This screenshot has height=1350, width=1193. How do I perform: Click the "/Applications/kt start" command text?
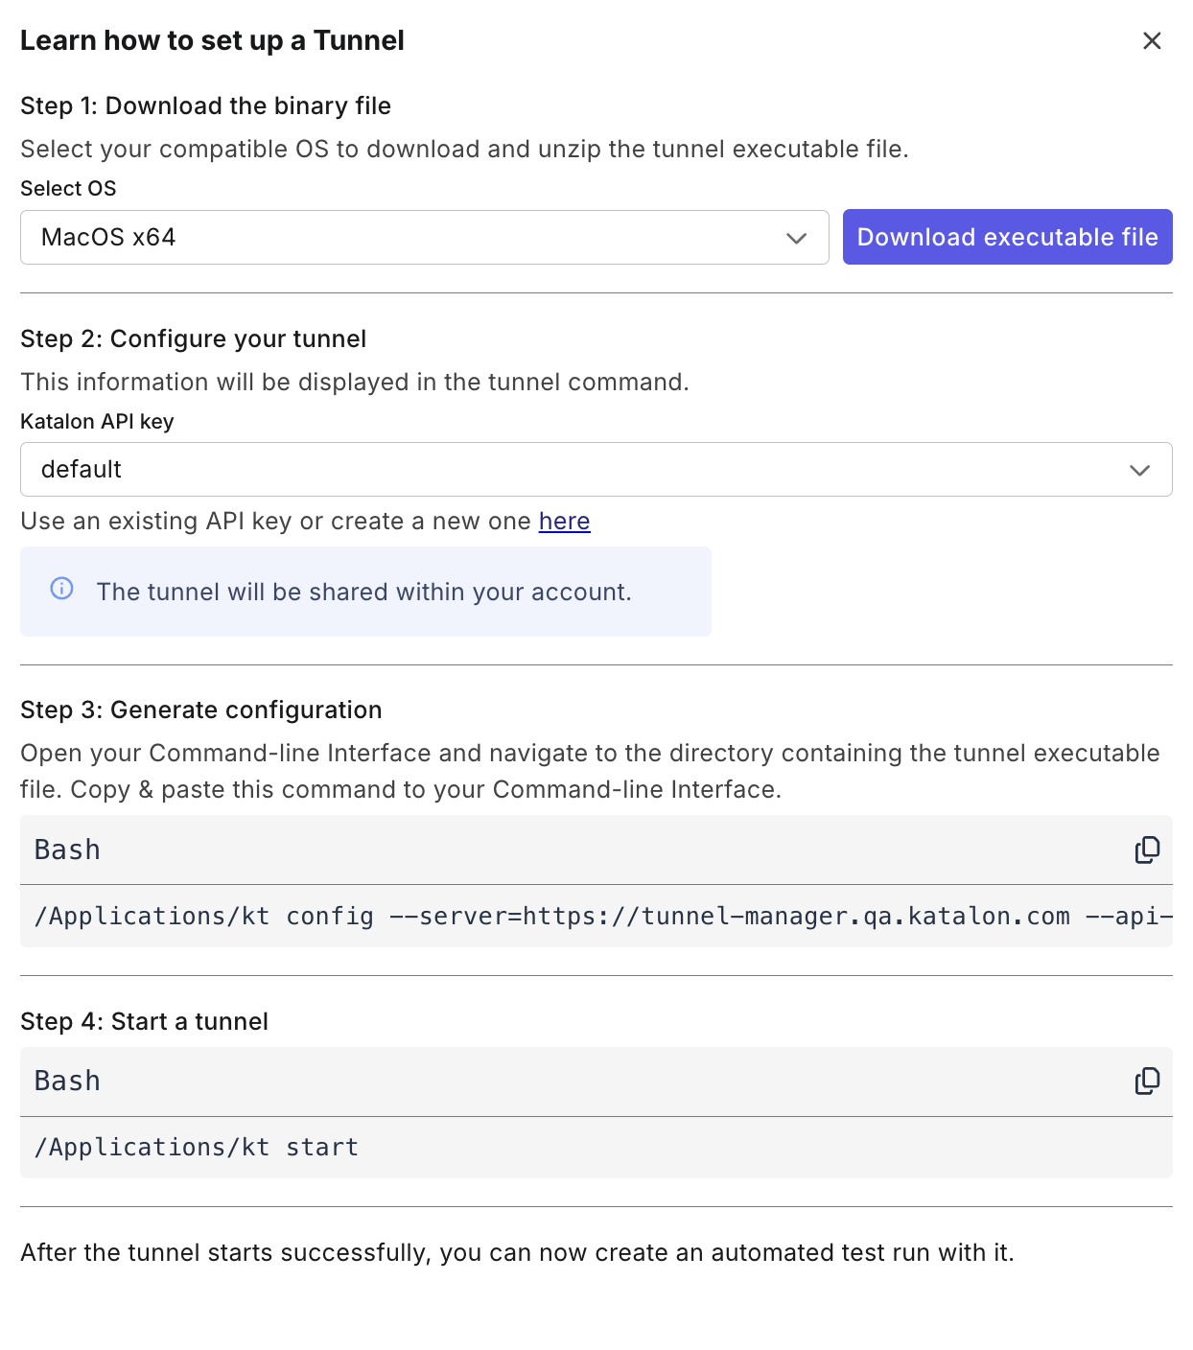(197, 1148)
